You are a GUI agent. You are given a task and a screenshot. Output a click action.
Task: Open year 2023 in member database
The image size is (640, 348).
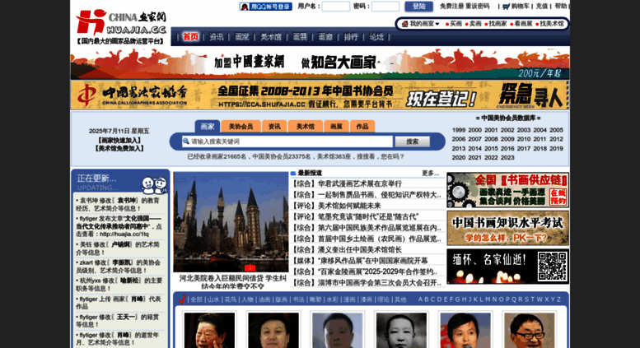(x=507, y=157)
